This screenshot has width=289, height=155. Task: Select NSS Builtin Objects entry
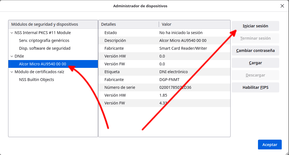[36, 80]
